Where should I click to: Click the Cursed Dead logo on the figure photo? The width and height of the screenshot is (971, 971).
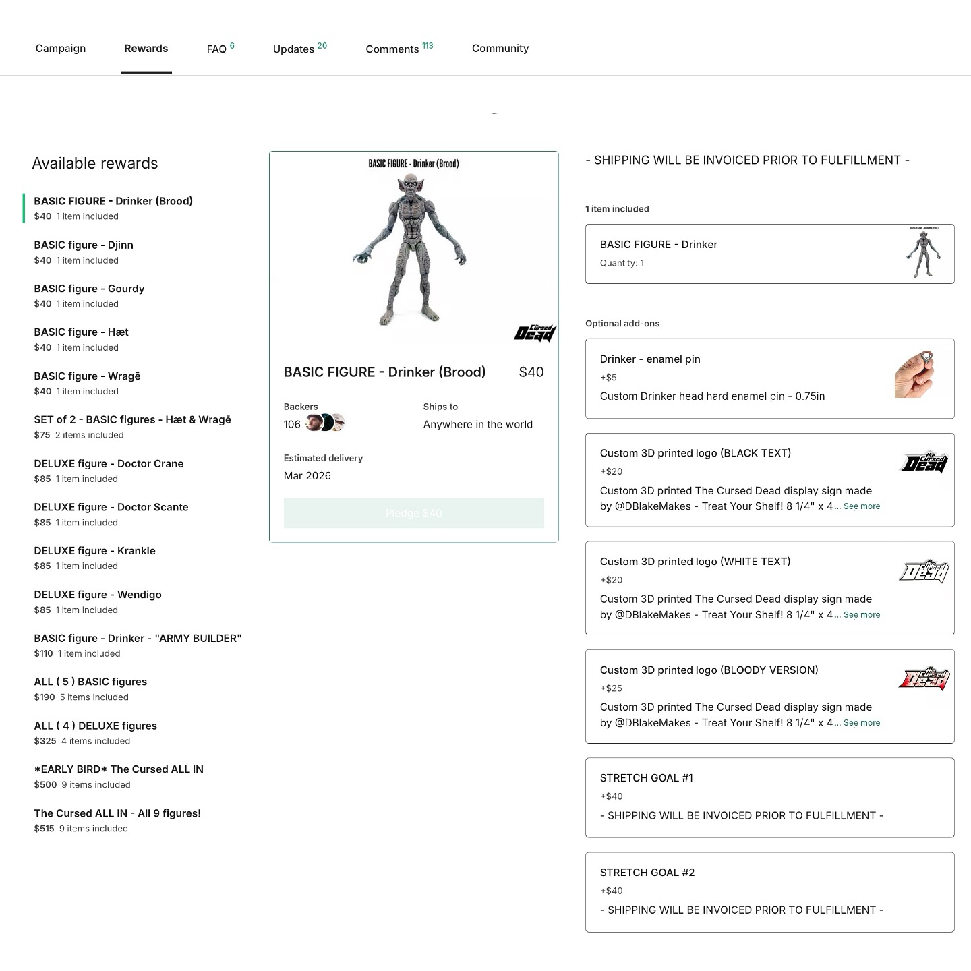click(536, 332)
